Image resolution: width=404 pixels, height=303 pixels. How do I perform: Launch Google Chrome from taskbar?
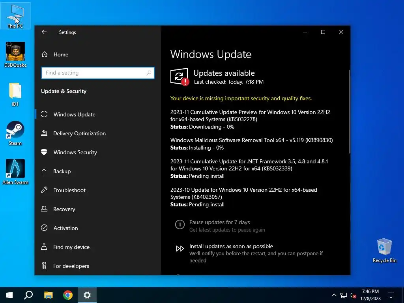pyautogui.click(x=68, y=295)
